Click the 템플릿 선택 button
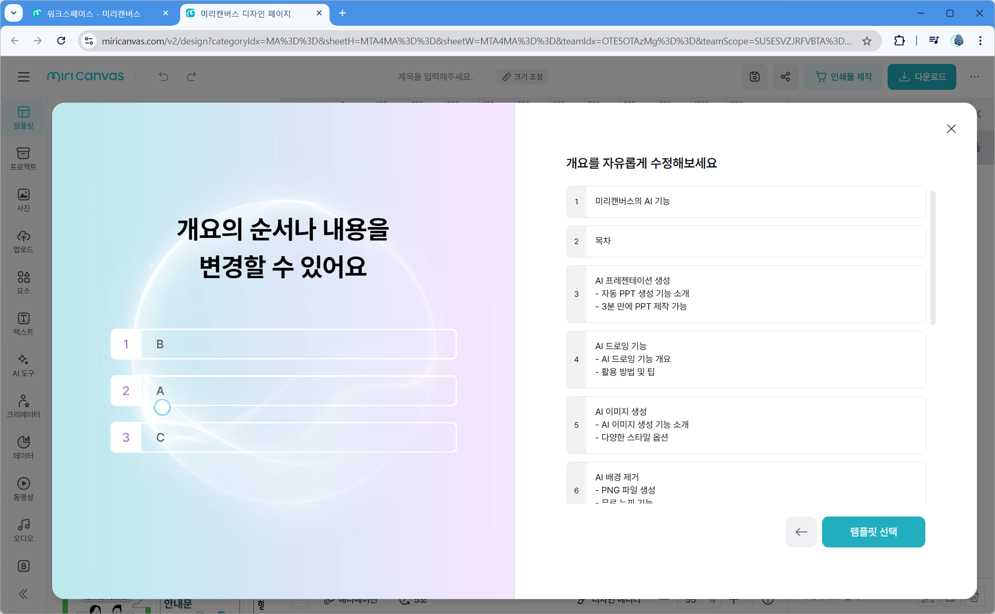The width and height of the screenshot is (995, 614). coord(873,532)
